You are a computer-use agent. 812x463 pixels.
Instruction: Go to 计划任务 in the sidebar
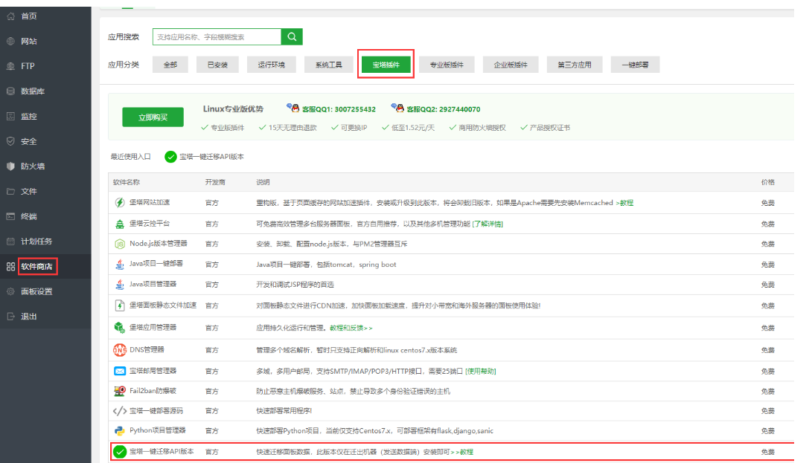[36, 242]
